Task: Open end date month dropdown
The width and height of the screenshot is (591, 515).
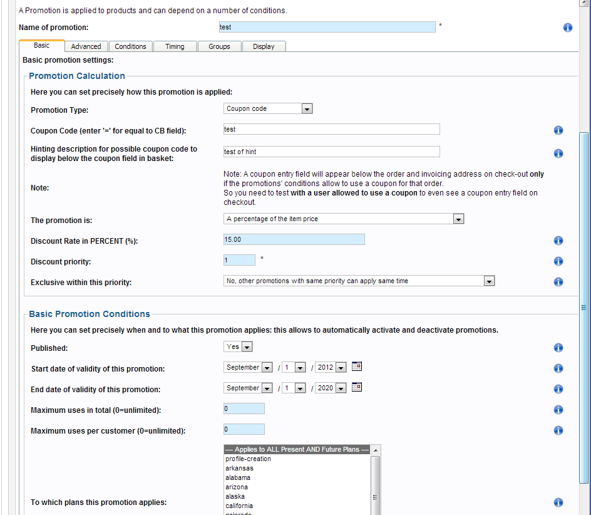Action: [x=248, y=388]
